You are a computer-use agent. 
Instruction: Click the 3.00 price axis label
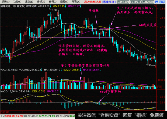click(163, 63)
